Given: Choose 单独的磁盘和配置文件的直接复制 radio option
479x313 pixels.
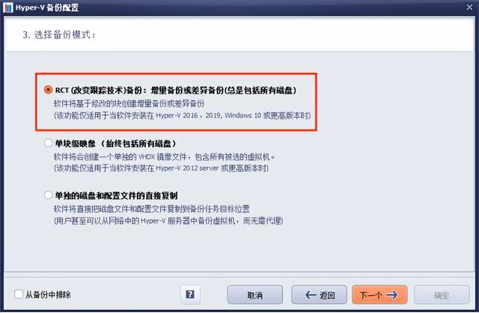Looking at the screenshot, I should (48, 195).
